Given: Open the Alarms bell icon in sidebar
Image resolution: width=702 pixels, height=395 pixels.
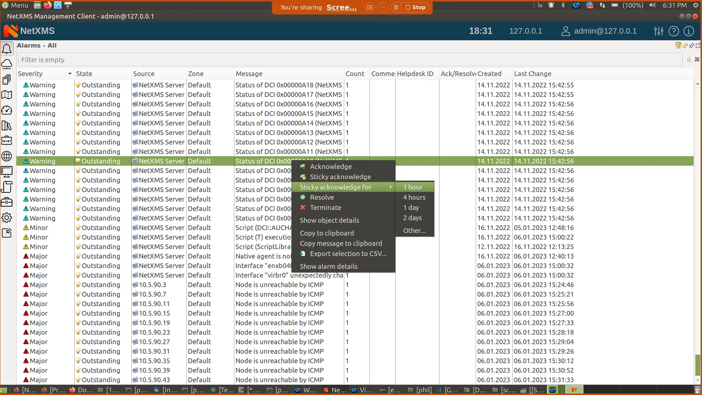Looking at the screenshot, I should (x=7, y=48).
